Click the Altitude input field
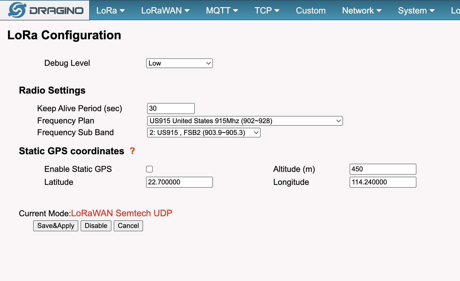Image resolution: width=460 pixels, height=281 pixels. (383, 169)
